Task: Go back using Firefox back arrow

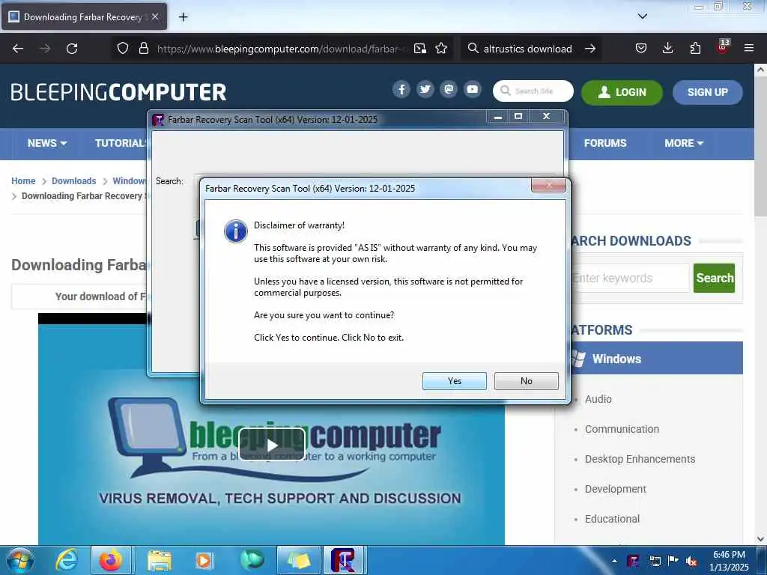Action: click(x=18, y=49)
